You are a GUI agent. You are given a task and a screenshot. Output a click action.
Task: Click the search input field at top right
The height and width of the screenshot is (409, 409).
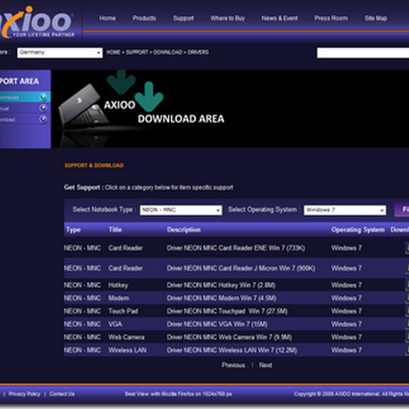click(363, 53)
